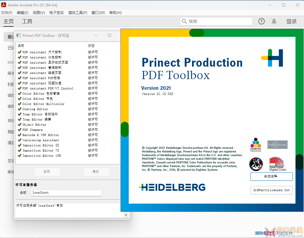304x238 pixels.
Task: Maximize the Adobe Acrobat window
Action: pyautogui.click(x=283, y=5)
